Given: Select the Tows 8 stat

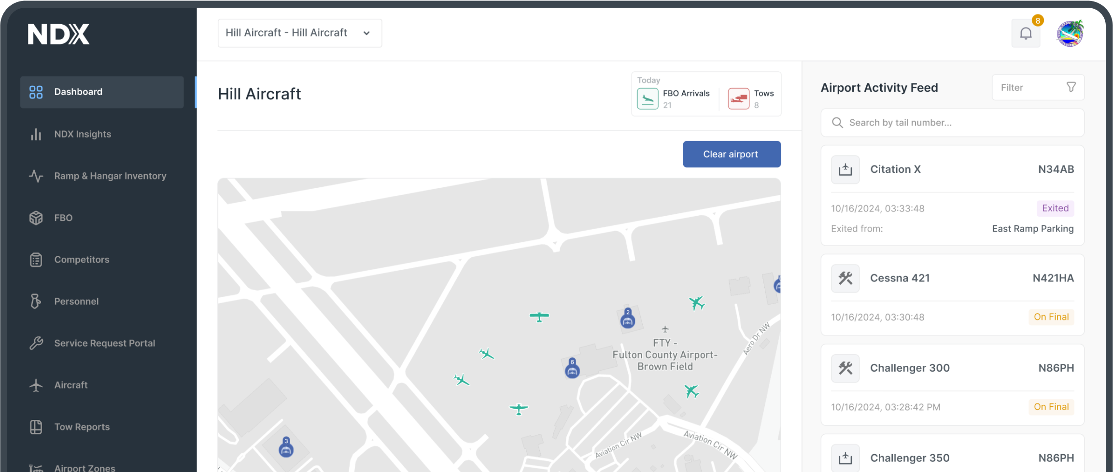Looking at the screenshot, I should tap(751, 99).
